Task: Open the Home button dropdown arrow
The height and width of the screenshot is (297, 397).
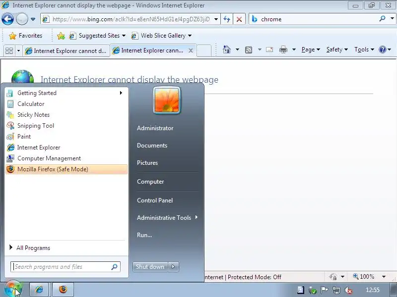Action: click(x=237, y=49)
